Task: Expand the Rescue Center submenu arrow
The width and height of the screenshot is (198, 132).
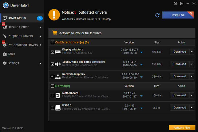Action: (40, 27)
